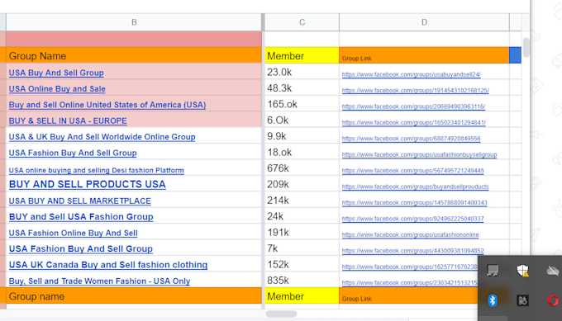Select the 152k member cell
This screenshot has width=562, height=321.
tap(302, 264)
